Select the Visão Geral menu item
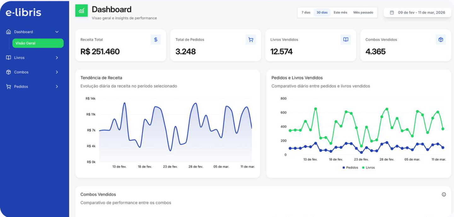This screenshot has height=217, width=454. coord(38,43)
